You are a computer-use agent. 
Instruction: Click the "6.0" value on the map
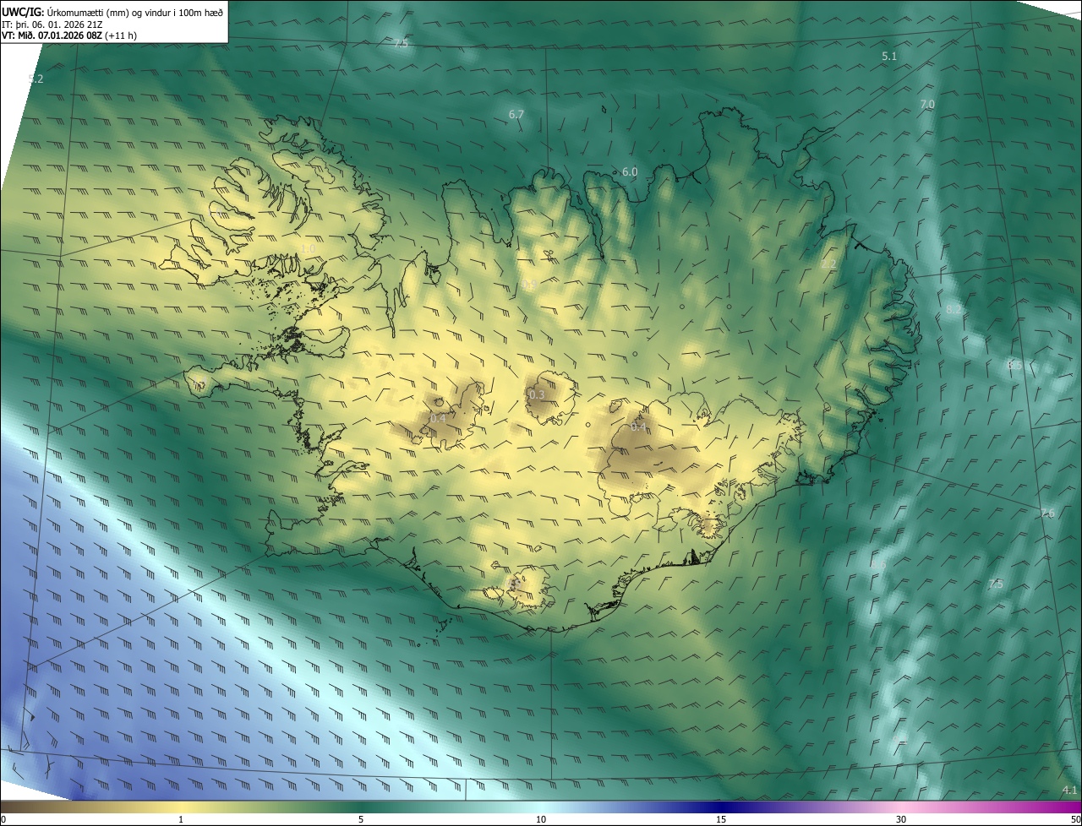pos(630,171)
